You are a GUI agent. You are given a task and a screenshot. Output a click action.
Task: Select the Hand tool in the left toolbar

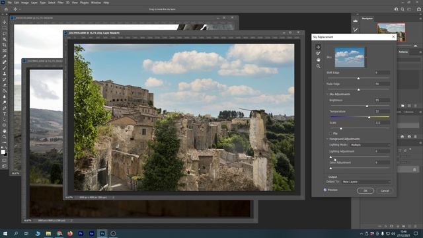pos(5,131)
